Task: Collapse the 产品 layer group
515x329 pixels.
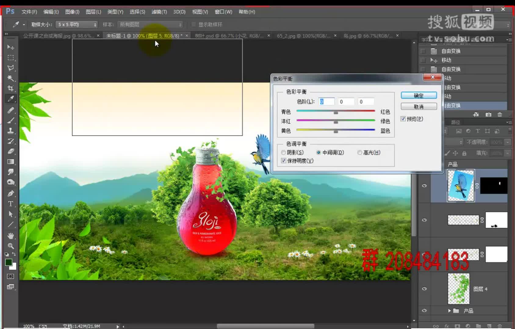Action: pyautogui.click(x=449, y=311)
